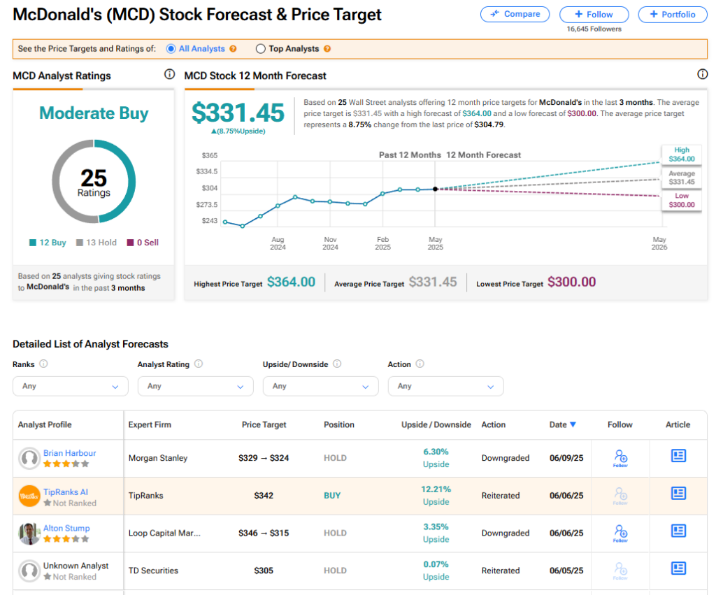Click the 12 Buy legend item
Screen dimensions: 716x595
(48, 243)
